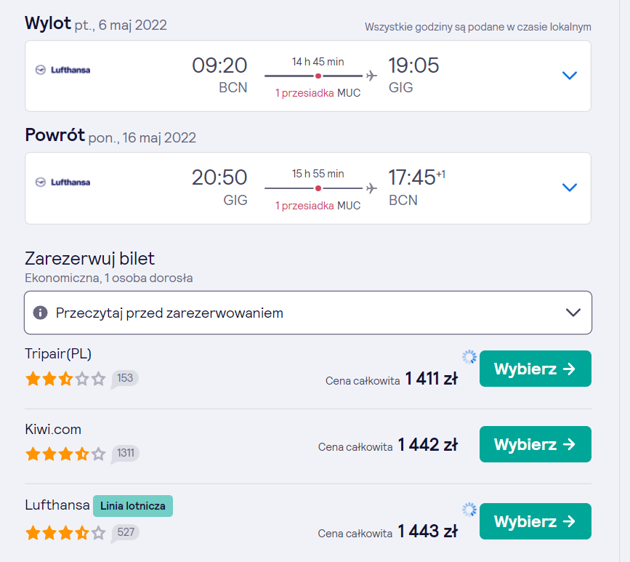Click the return layover stop dot MUC
Image resolution: width=630 pixels, height=562 pixels.
(318, 188)
